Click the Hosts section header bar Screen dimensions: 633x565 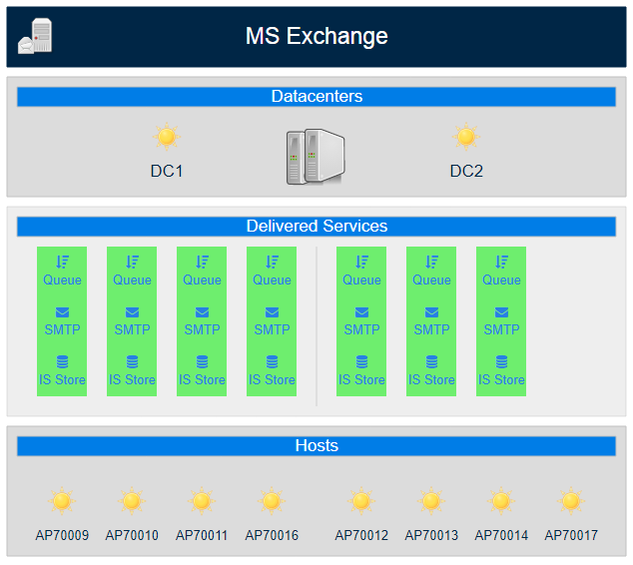316,446
